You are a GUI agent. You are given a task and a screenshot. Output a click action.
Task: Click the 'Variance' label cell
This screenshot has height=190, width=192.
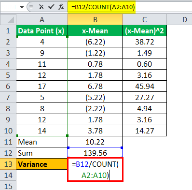42,164
